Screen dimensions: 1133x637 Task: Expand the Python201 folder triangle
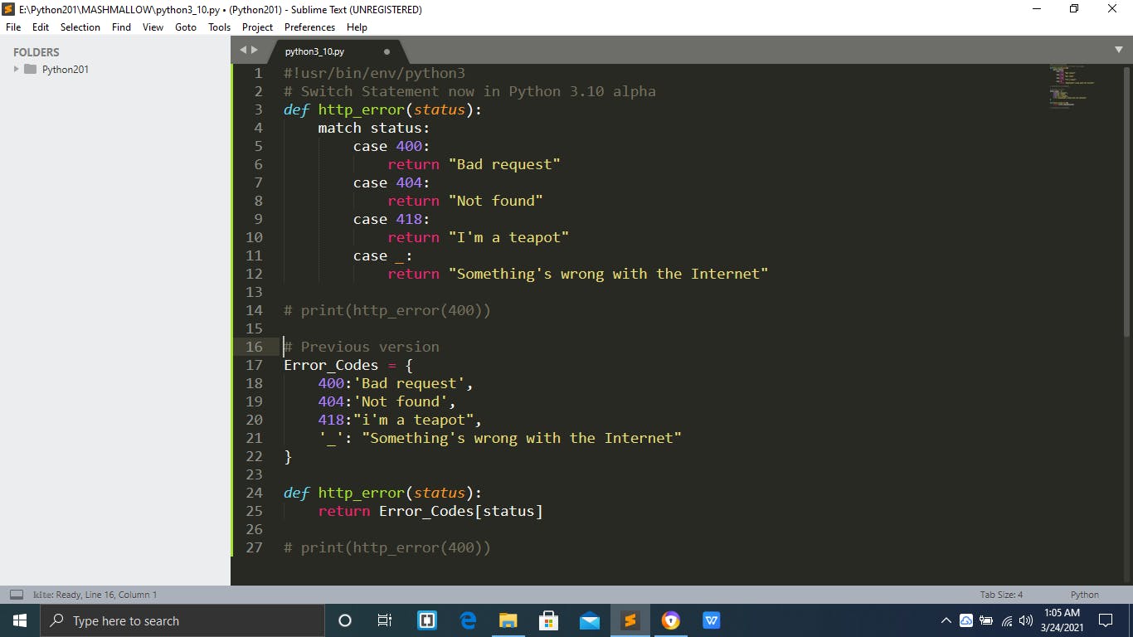[16, 69]
